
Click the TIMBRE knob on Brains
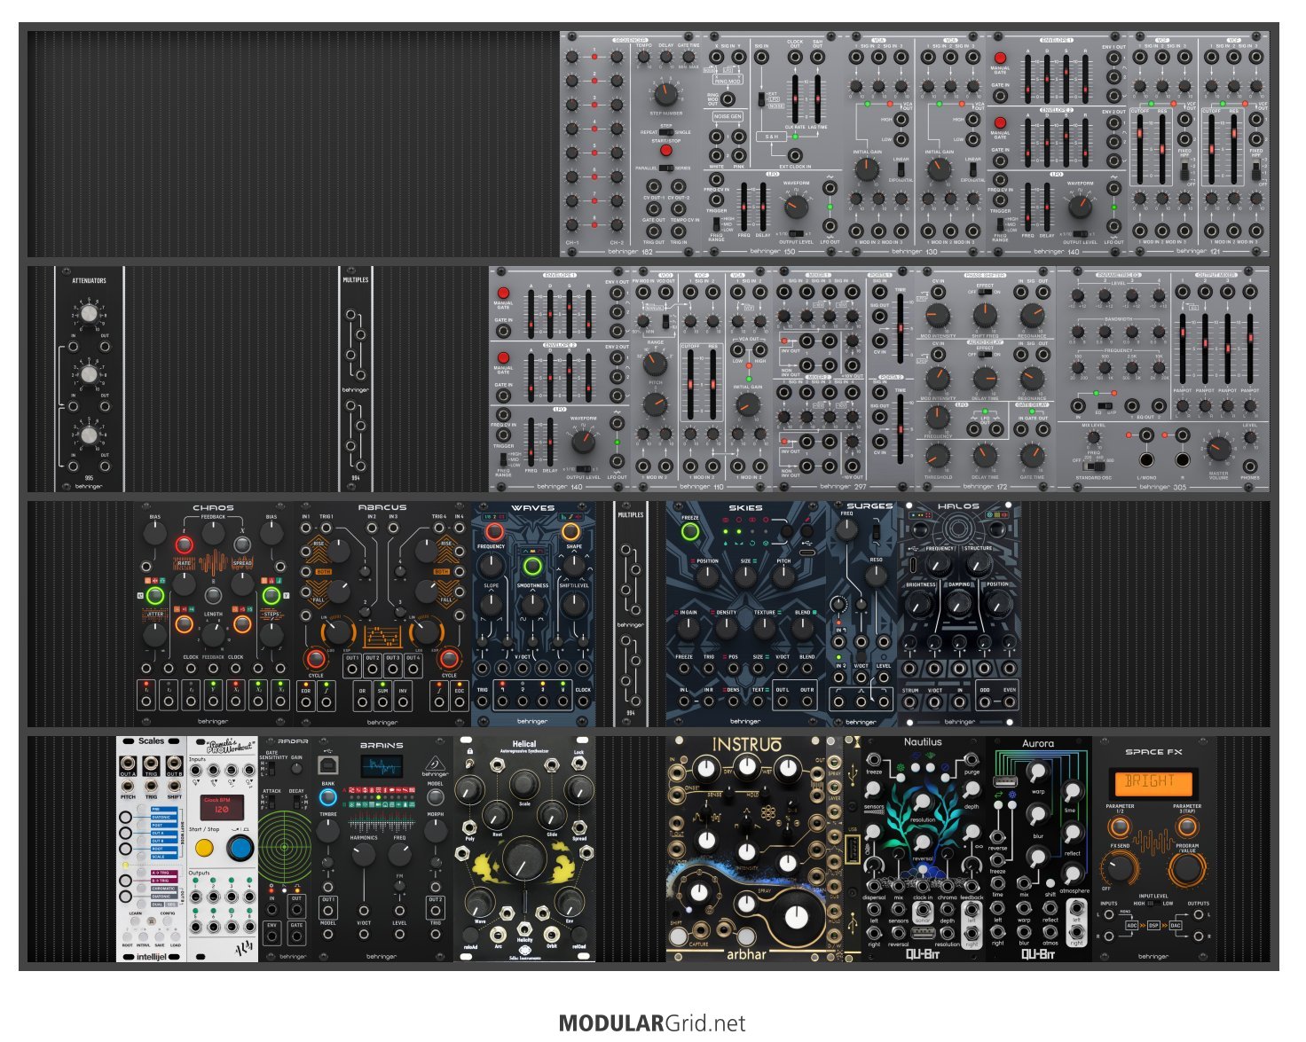click(x=328, y=830)
